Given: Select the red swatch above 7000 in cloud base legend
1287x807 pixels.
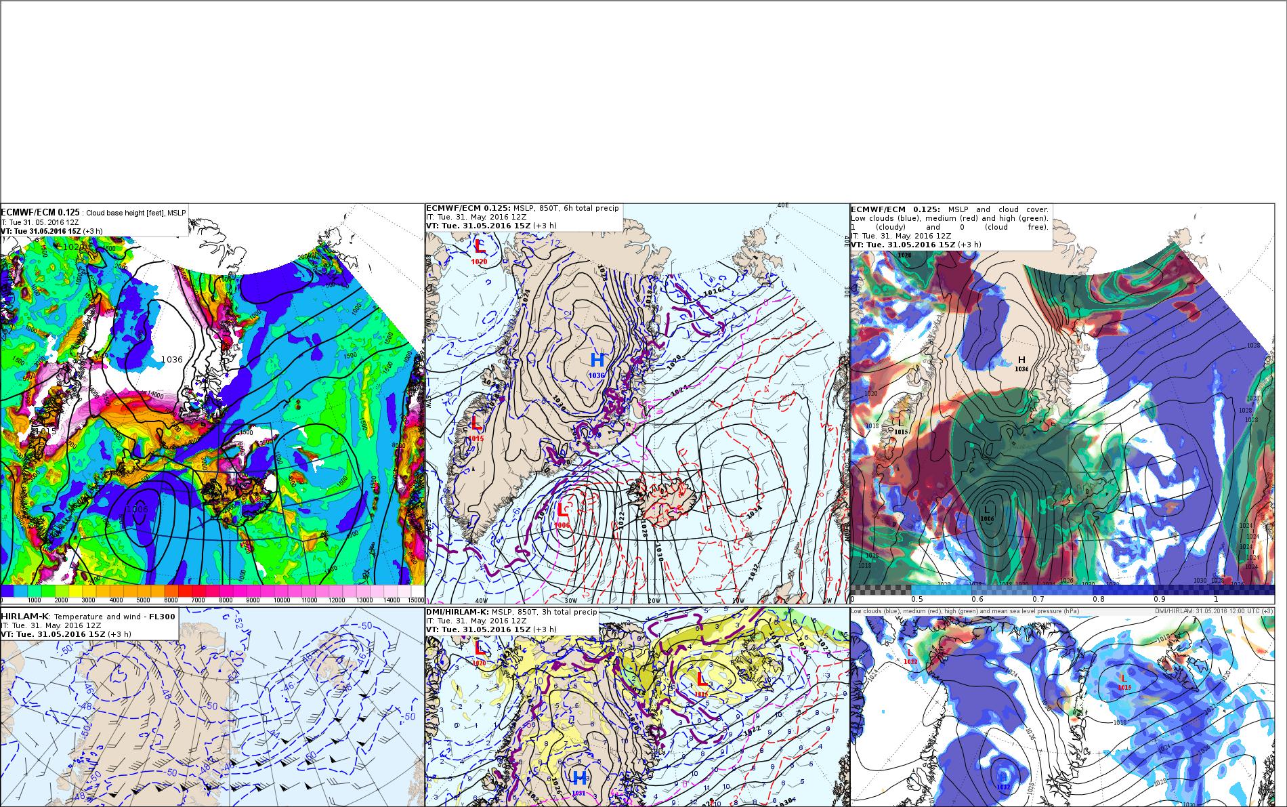Looking at the screenshot, I should click(198, 591).
